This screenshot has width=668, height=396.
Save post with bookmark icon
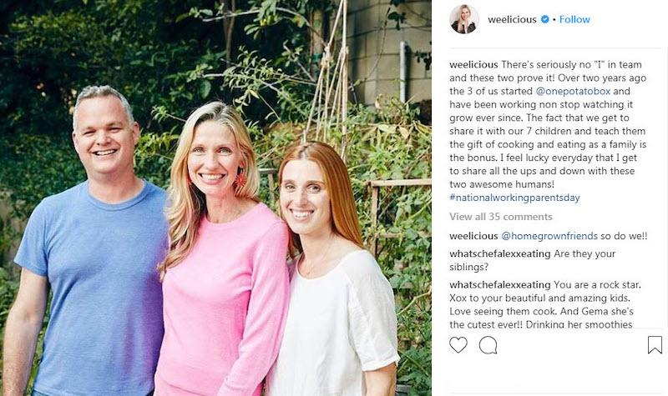click(x=655, y=344)
